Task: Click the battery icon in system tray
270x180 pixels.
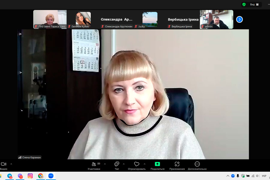Action: 248,176
